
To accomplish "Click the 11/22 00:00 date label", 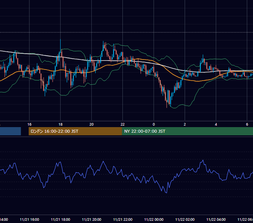I will click(154, 219).
